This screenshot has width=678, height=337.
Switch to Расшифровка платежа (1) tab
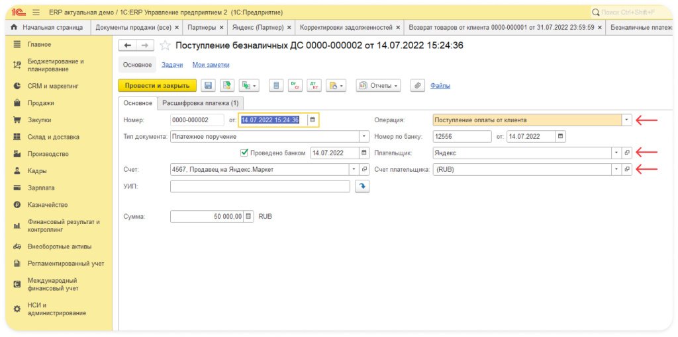point(201,103)
